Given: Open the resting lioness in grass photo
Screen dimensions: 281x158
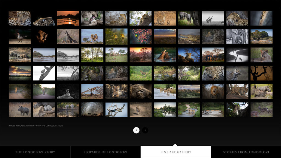Looking at the screenshot, I should [x=261, y=55].
